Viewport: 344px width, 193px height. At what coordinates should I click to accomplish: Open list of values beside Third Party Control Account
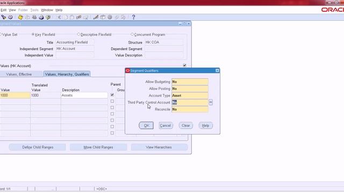tap(211, 102)
